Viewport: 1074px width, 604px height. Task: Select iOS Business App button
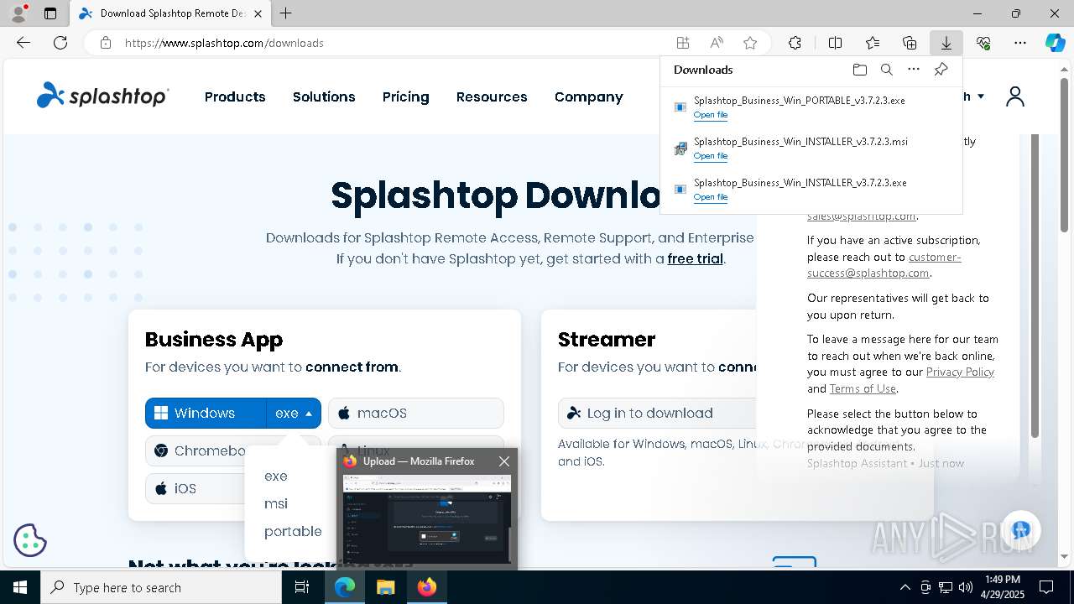196,488
